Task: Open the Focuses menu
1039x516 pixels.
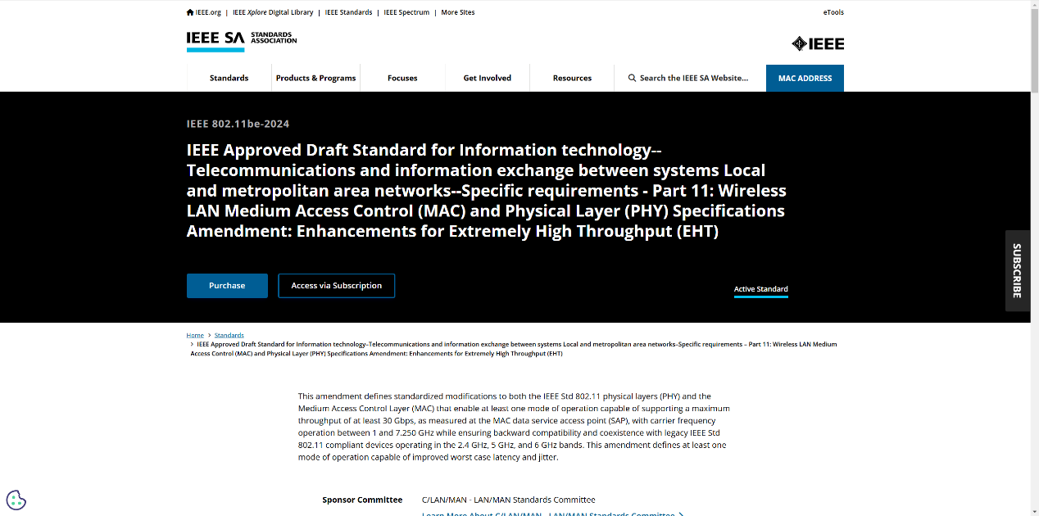Action: tap(402, 78)
